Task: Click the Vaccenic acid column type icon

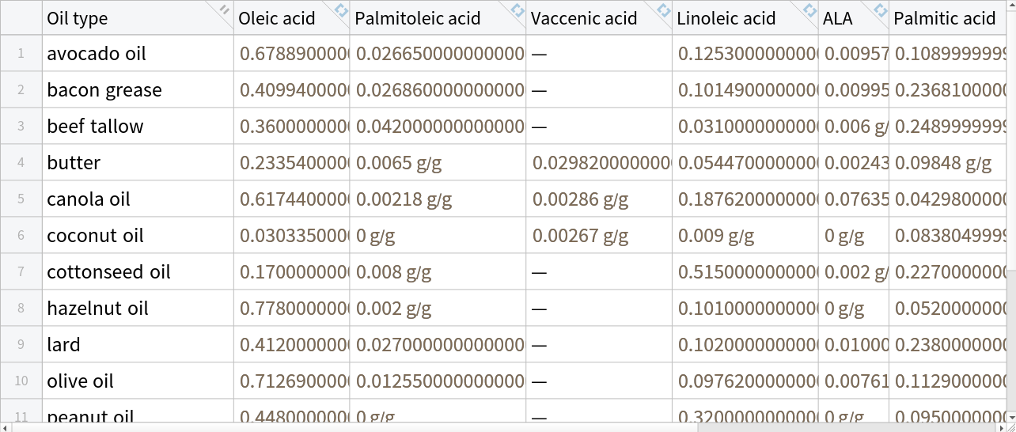Action: 663,10
